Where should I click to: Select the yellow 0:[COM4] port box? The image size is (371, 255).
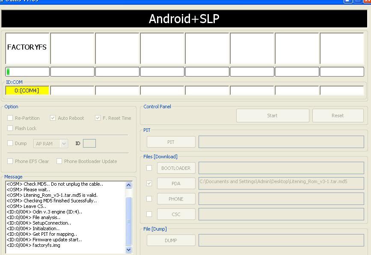pyautogui.click(x=27, y=91)
